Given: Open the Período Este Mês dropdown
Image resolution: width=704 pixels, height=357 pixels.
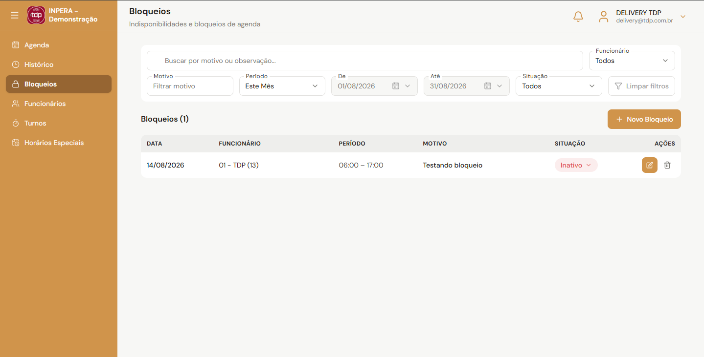Looking at the screenshot, I should pos(282,86).
